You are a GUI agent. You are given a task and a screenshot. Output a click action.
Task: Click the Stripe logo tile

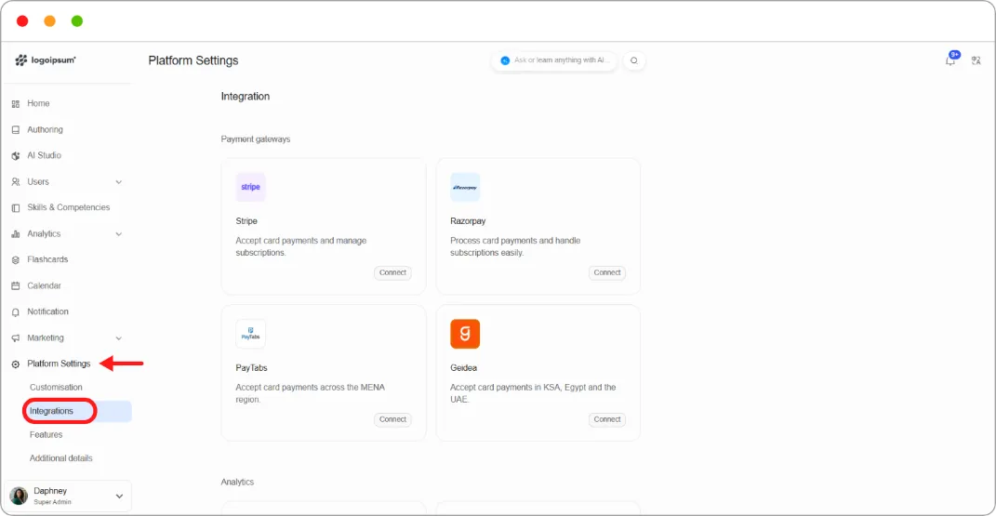pyautogui.click(x=250, y=187)
